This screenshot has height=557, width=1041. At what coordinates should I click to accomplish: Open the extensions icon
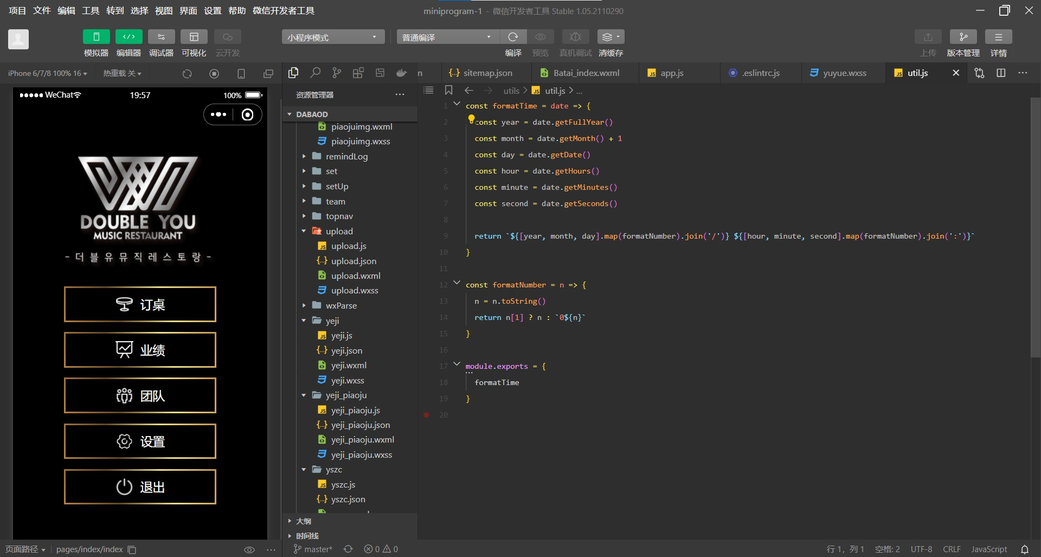(x=358, y=73)
